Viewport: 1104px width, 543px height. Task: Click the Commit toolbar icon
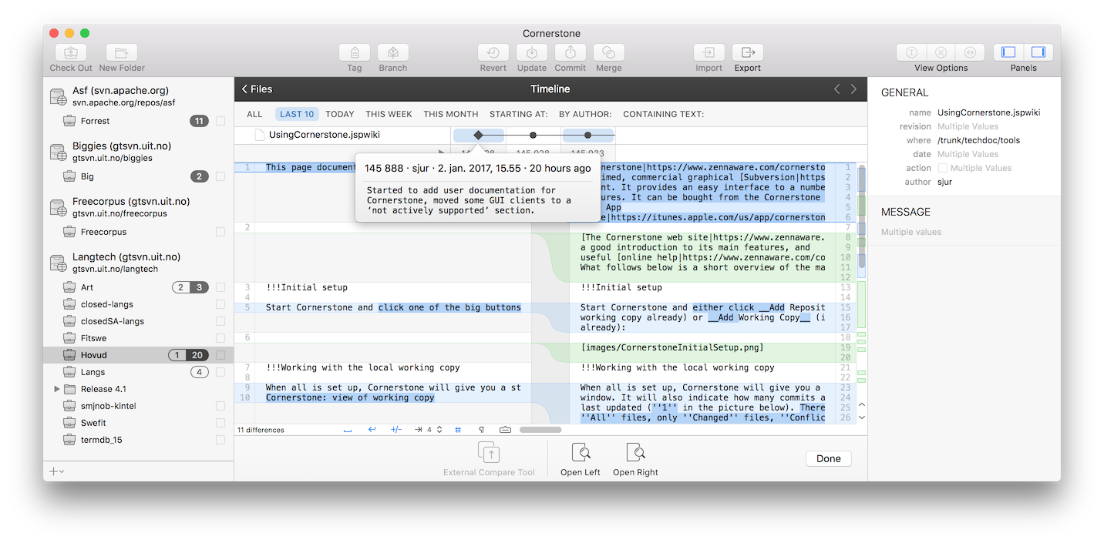(x=571, y=52)
